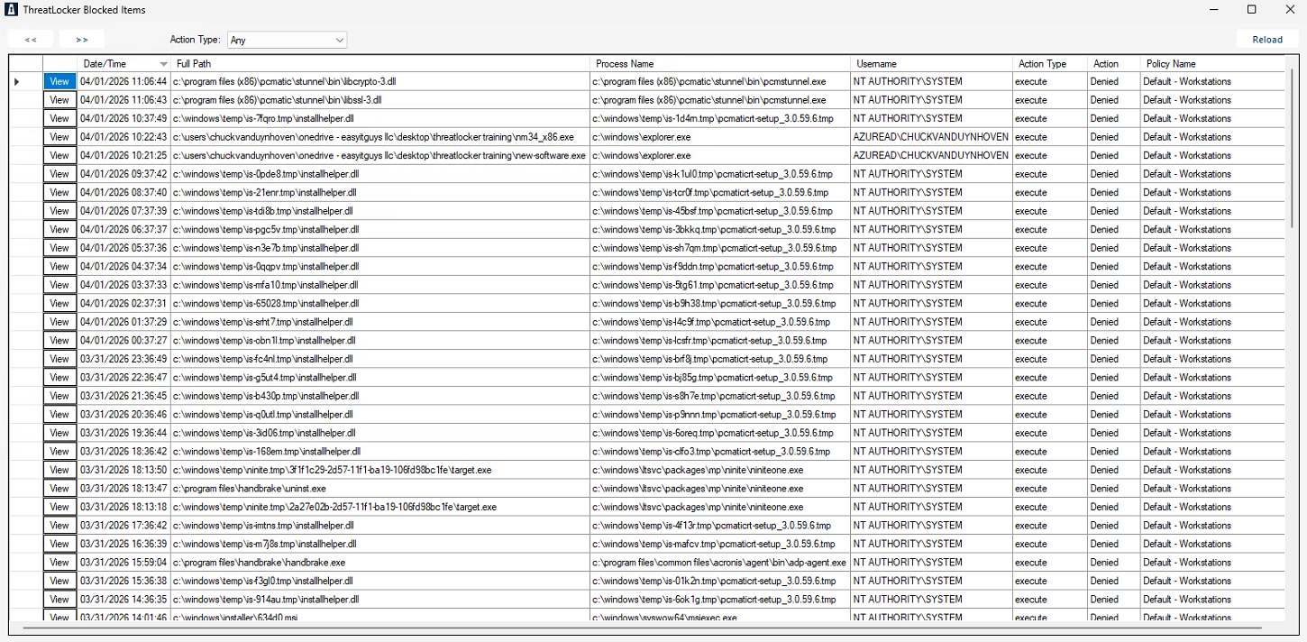
Task: Go to next page with >> button
Action: coord(82,40)
